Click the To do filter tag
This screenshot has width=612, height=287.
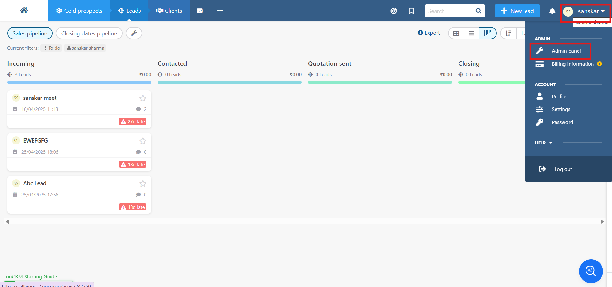(x=52, y=48)
